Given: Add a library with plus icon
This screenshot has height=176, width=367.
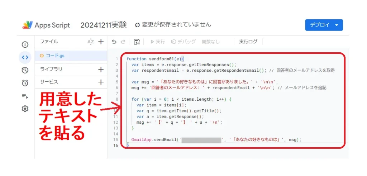Looking at the screenshot, I should click(101, 70).
